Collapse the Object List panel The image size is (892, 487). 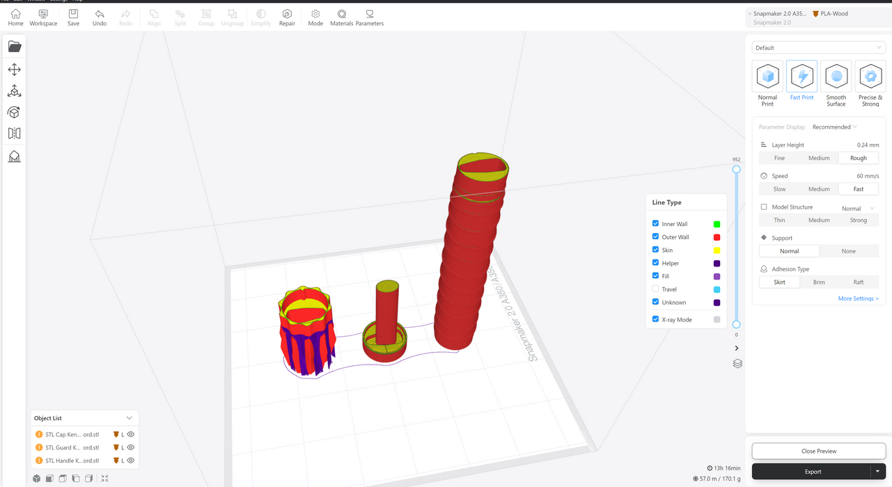pyautogui.click(x=129, y=418)
